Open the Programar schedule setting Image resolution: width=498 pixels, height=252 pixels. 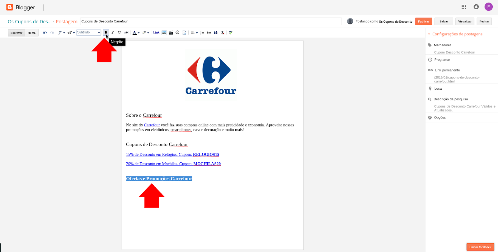click(x=442, y=60)
